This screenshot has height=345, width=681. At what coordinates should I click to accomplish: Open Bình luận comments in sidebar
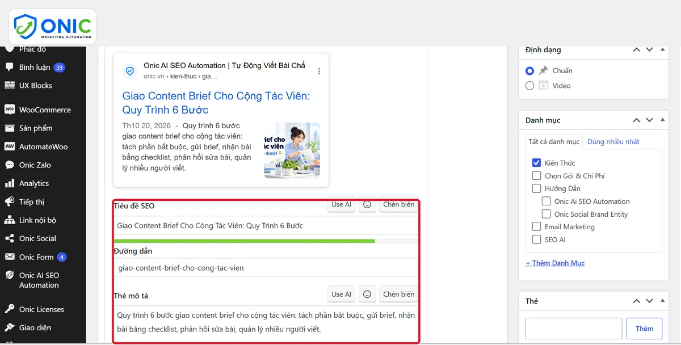pyautogui.click(x=35, y=68)
